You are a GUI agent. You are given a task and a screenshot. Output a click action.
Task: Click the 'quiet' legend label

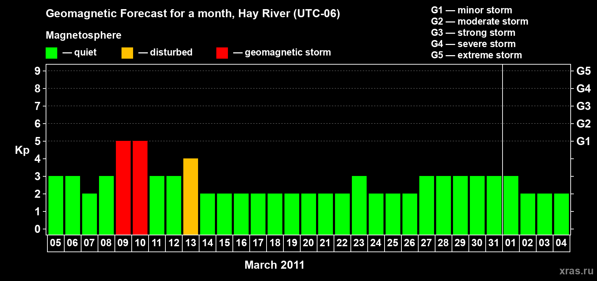point(85,52)
